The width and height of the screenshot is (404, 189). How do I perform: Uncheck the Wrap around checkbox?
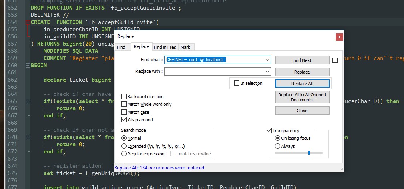[x=124, y=120]
